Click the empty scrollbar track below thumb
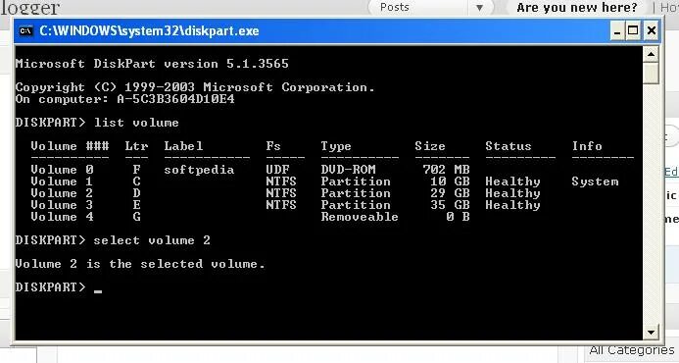 click(651, 204)
